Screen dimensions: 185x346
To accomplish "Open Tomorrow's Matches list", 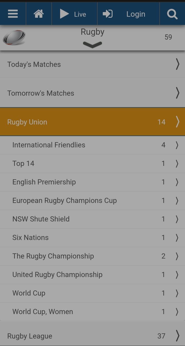I will tap(92, 93).
